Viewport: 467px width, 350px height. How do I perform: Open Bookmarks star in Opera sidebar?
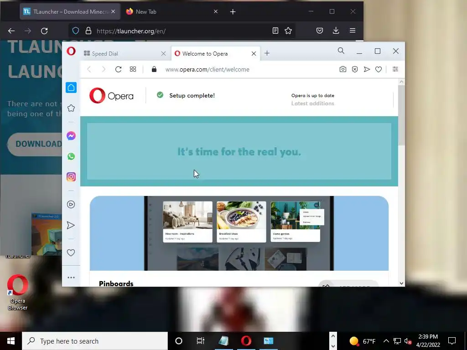pyautogui.click(x=71, y=108)
